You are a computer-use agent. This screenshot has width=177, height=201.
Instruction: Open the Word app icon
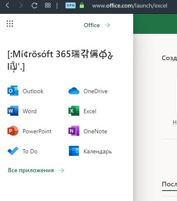pos(13,111)
